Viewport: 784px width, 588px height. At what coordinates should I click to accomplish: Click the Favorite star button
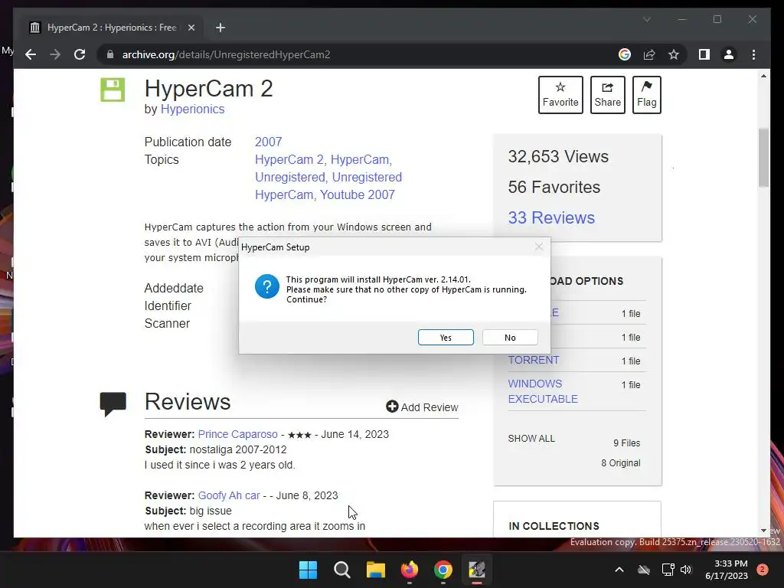560,95
